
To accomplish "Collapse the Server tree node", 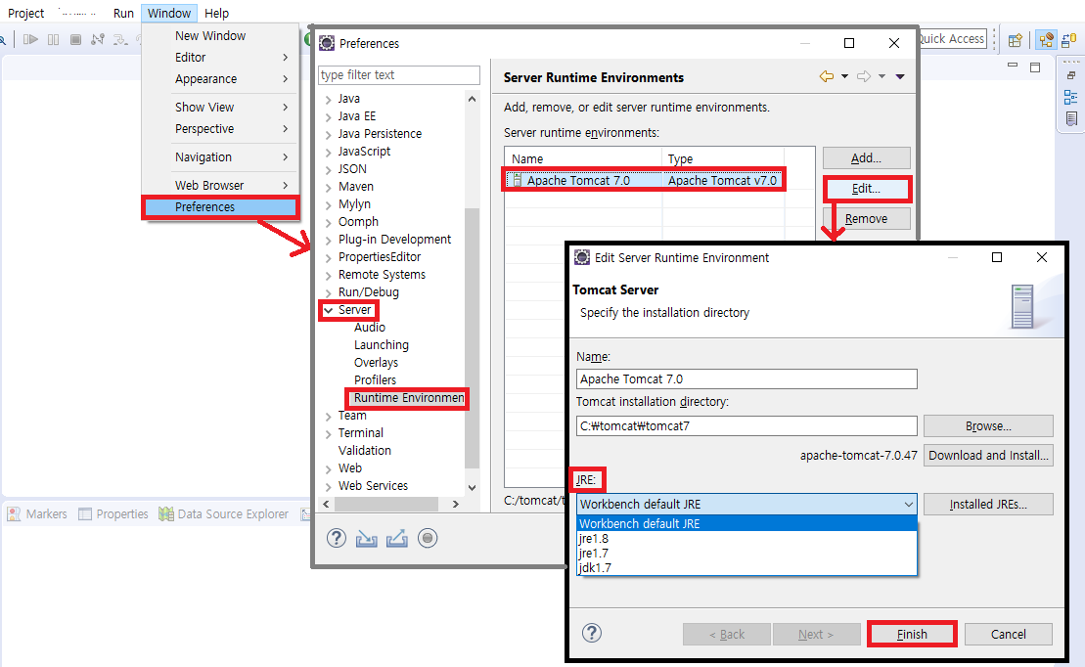I will [x=328, y=311].
